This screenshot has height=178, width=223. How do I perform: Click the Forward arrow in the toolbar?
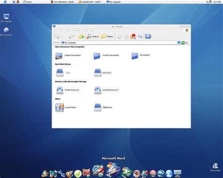(72, 37)
